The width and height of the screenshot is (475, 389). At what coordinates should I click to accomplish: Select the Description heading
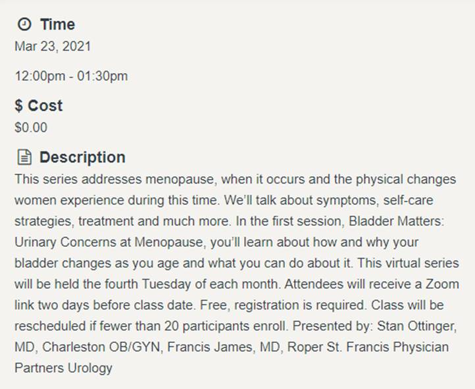82,157
